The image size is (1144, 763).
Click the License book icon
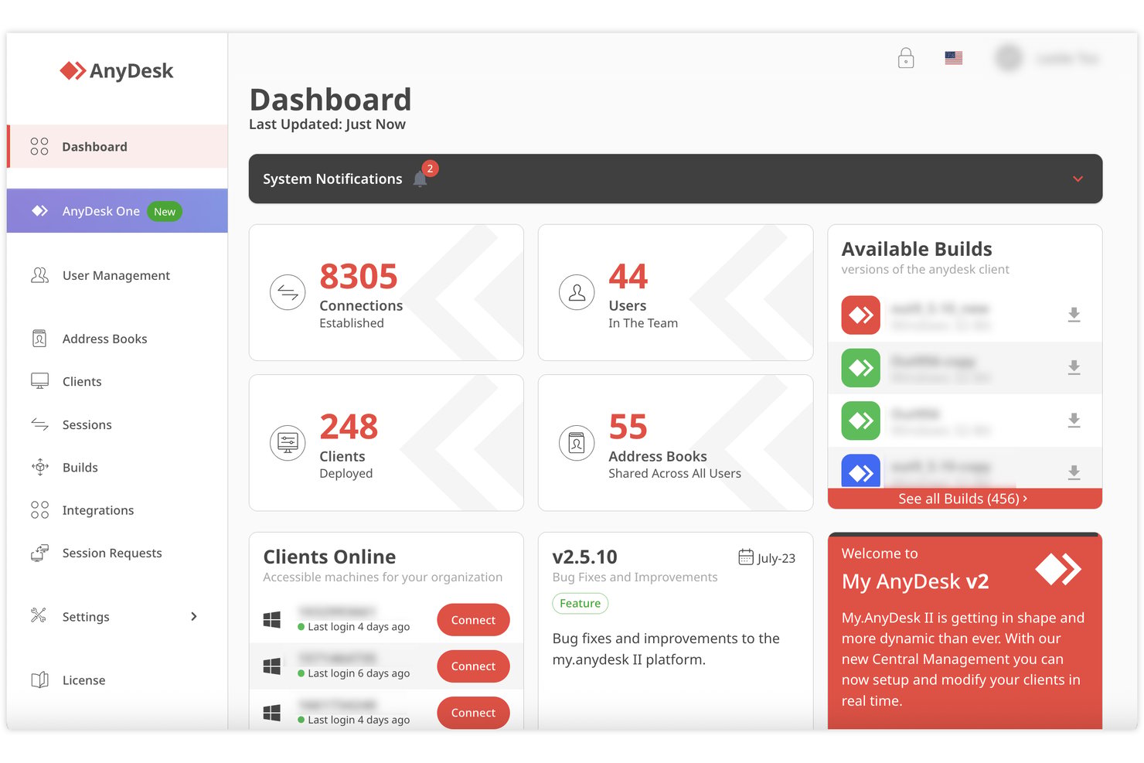pyautogui.click(x=39, y=680)
